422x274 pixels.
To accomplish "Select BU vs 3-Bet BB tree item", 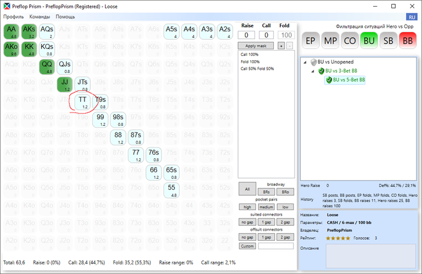I will tap(341, 70).
